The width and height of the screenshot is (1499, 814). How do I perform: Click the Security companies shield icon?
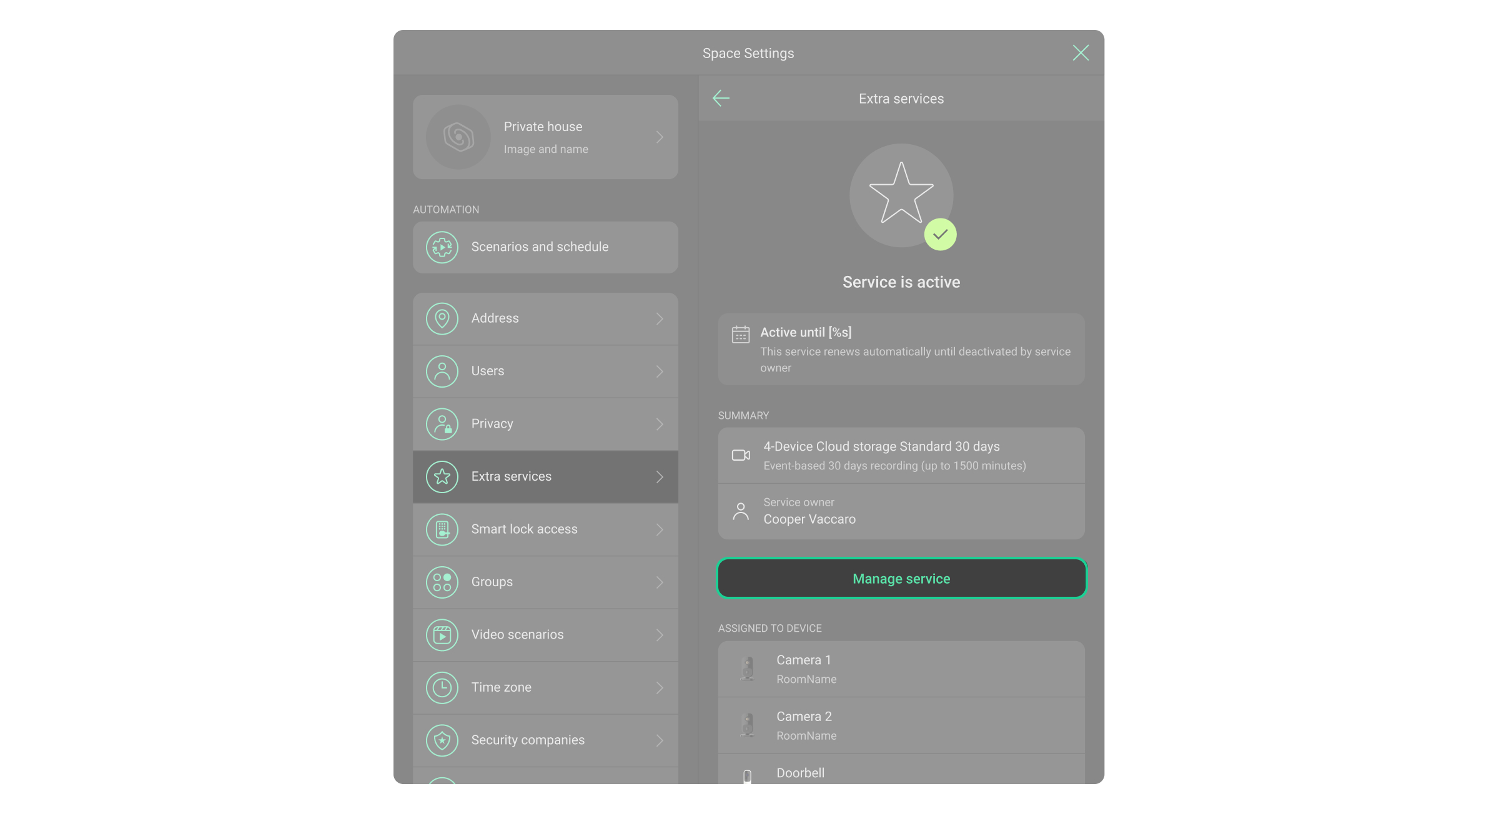(442, 740)
